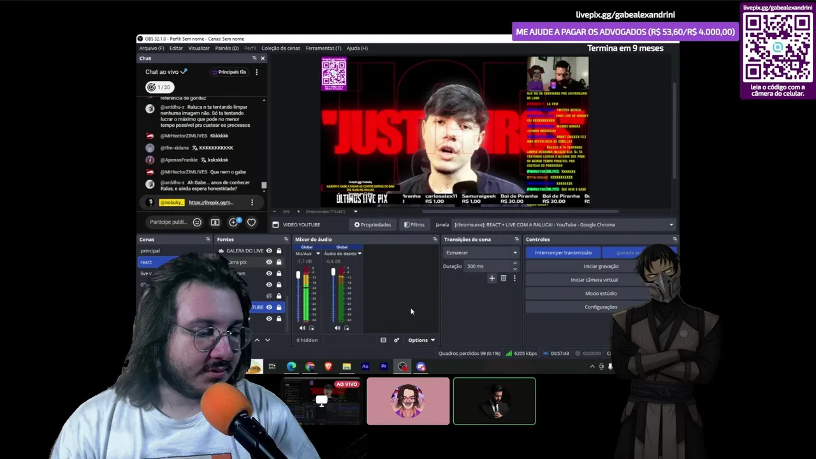Open Arquivo menu
Viewport: 816px width, 459px height.
[x=152, y=48]
